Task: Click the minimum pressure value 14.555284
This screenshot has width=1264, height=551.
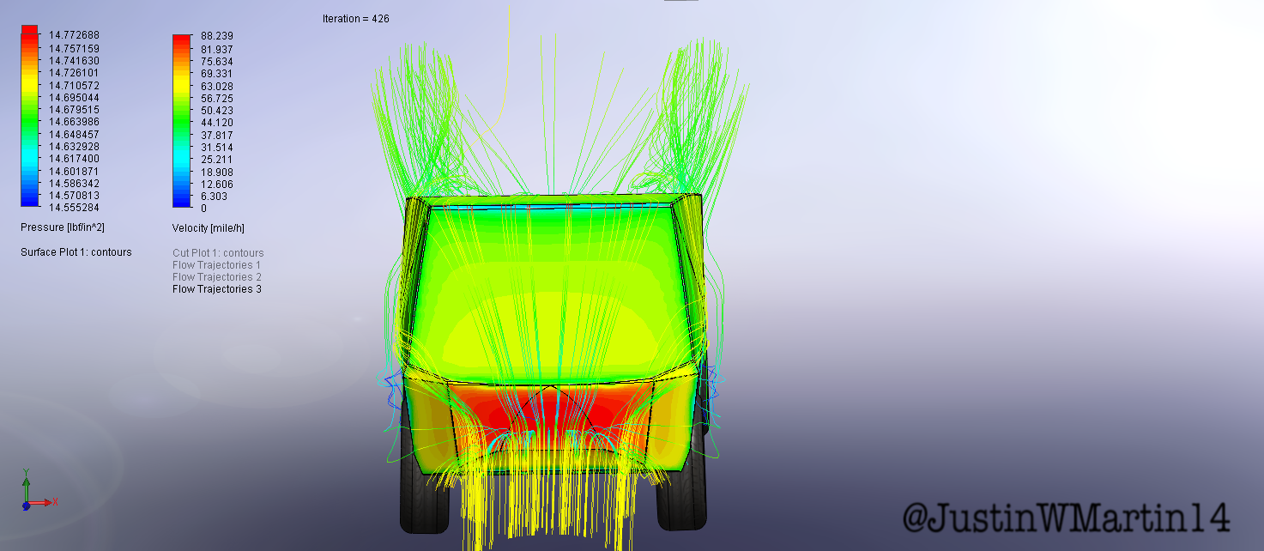Action: pyautogui.click(x=74, y=208)
